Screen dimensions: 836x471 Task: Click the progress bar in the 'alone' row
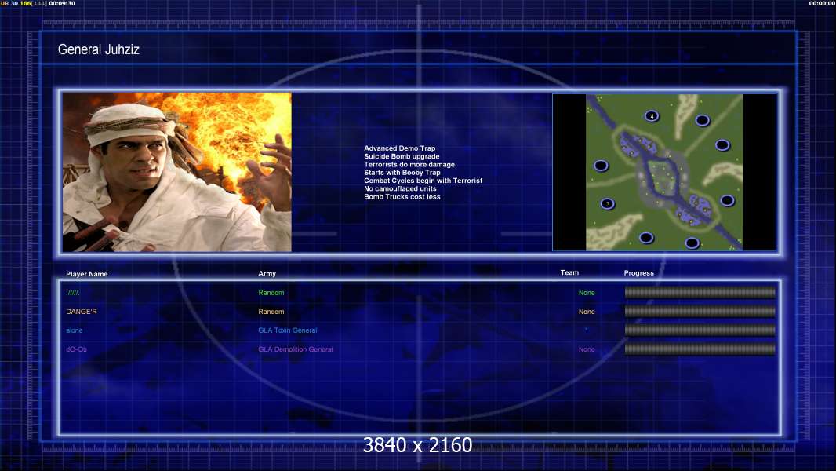click(700, 330)
